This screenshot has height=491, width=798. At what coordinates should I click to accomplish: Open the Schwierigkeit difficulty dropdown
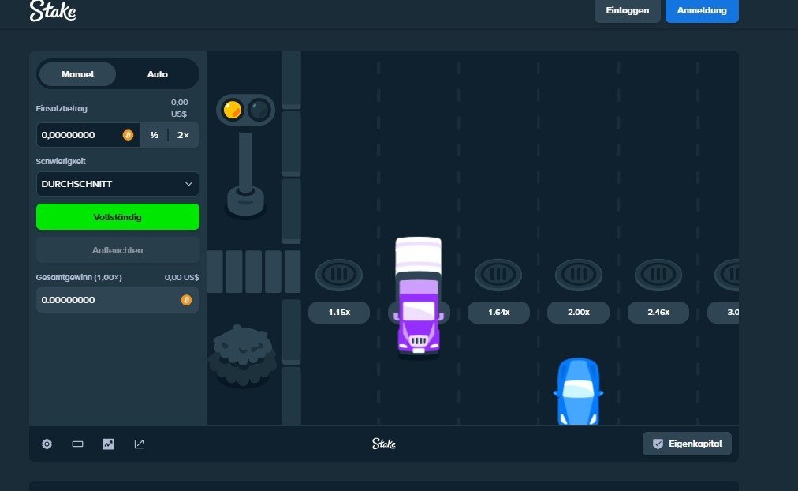[117, 184]
